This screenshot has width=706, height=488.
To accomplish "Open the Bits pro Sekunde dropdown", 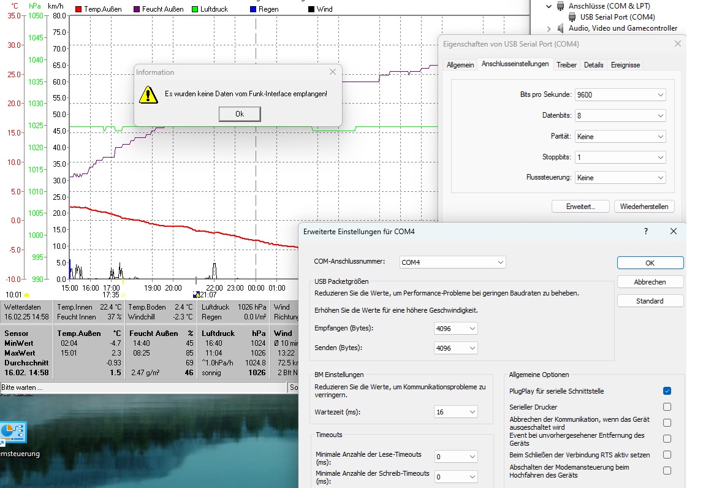I will 620,95.
